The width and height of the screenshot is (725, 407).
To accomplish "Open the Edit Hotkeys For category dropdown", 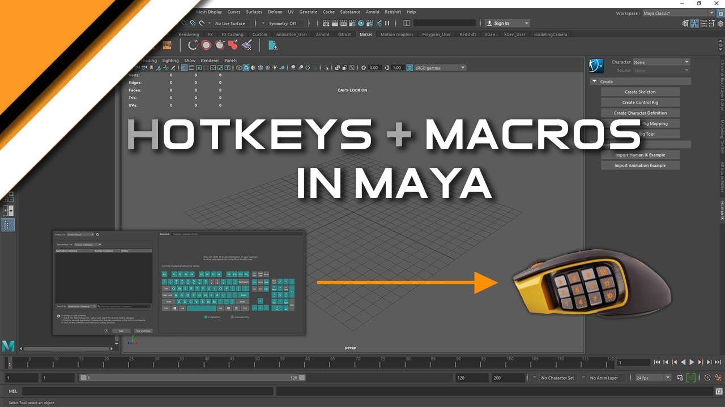I will [88, 245].
